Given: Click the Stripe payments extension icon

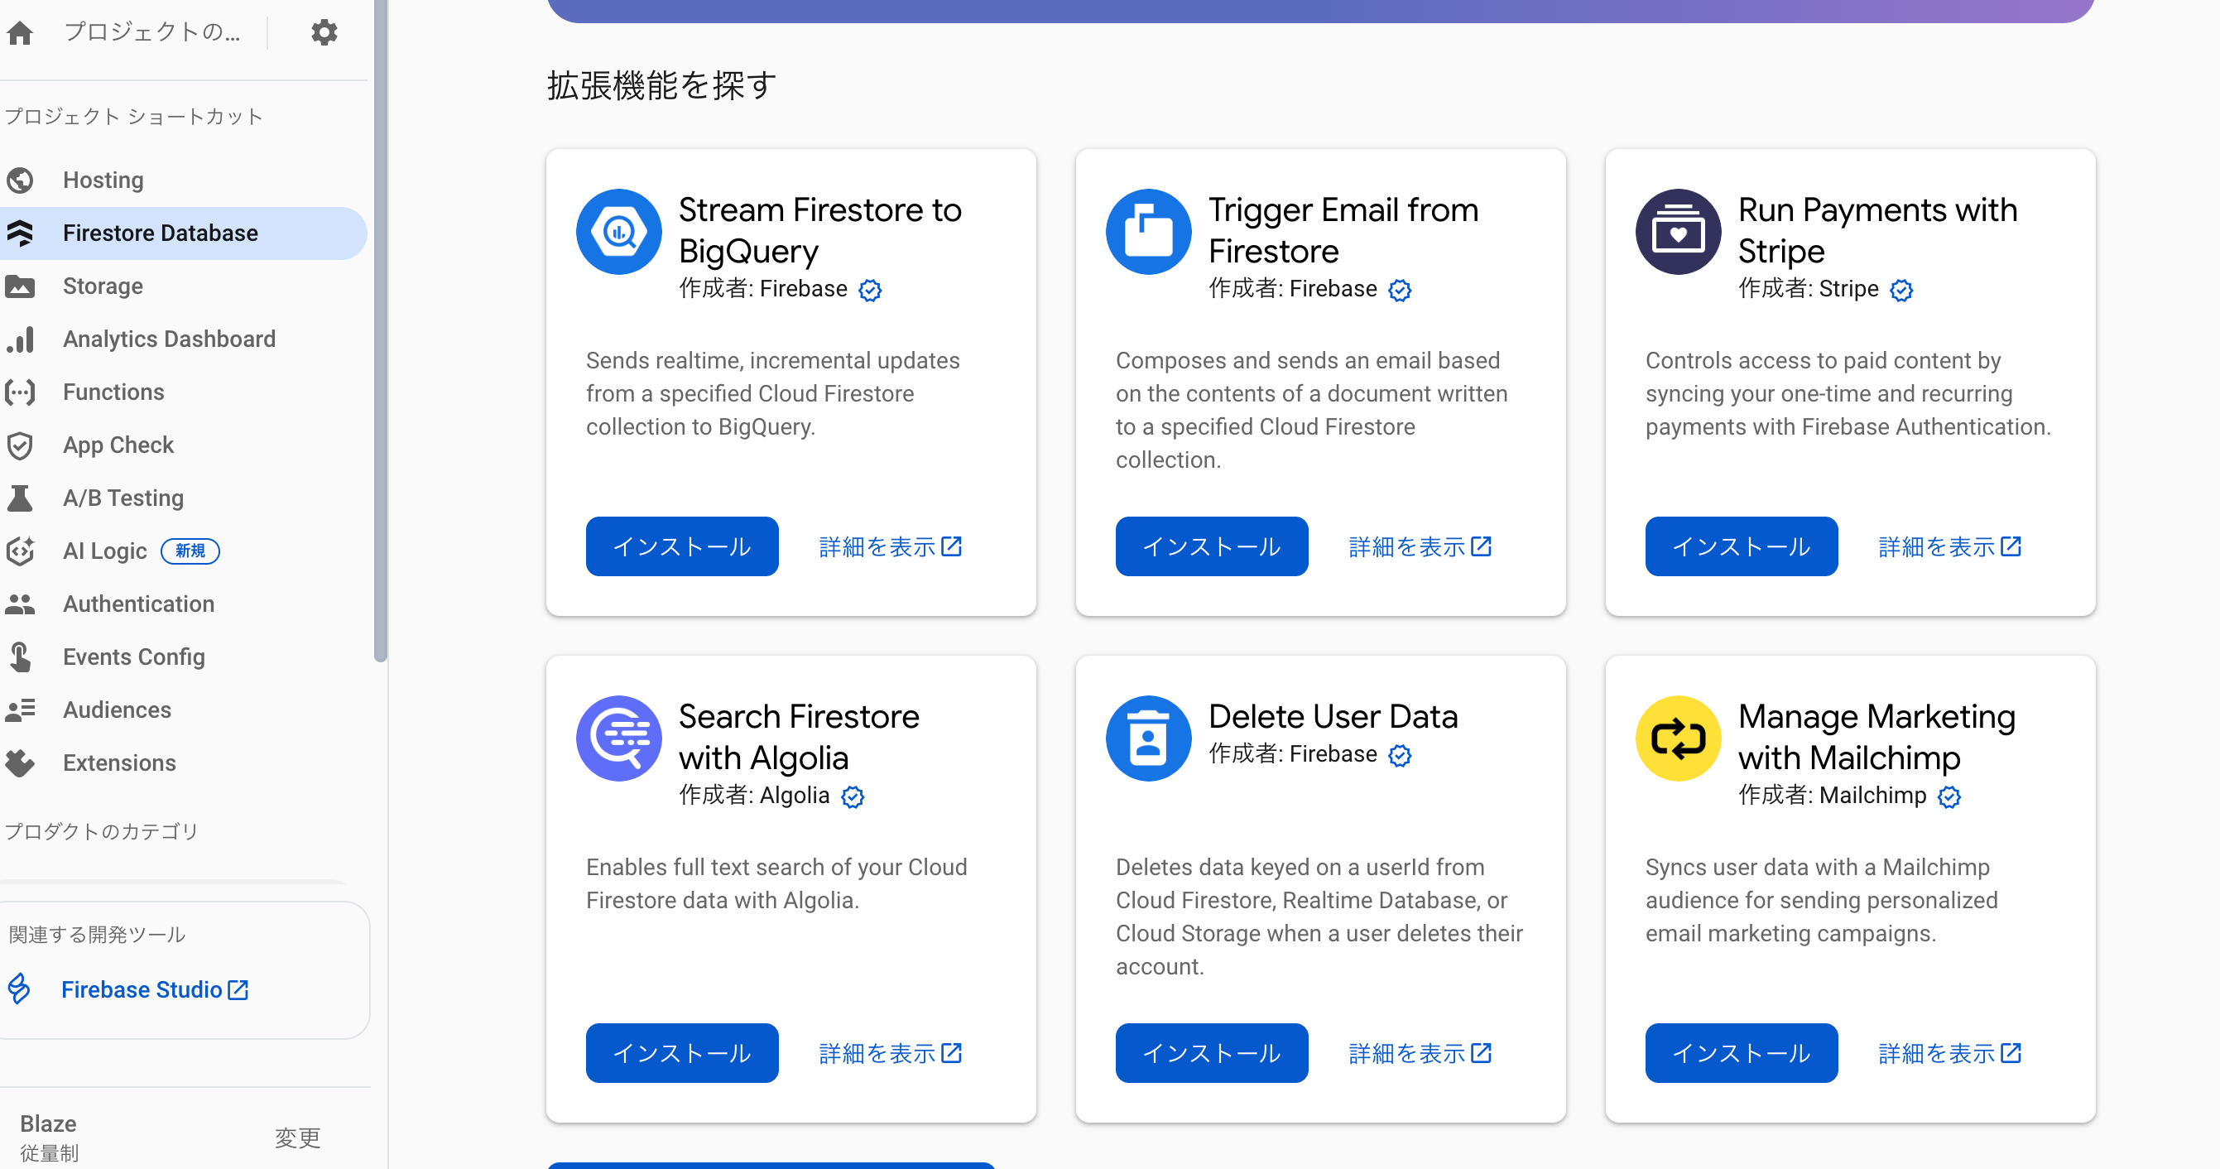Looking at the screenshot, I should click(1677, 232).
